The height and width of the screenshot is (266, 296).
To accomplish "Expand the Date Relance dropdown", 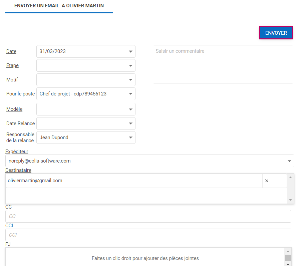I will (x=130, y=123).
